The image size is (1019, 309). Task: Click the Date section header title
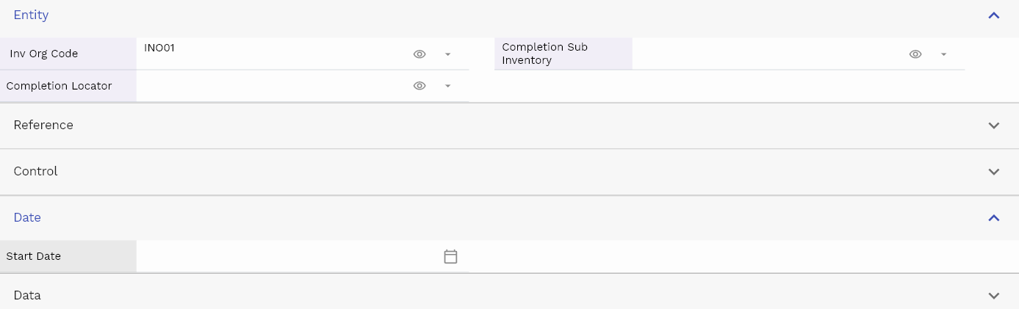(x=27, y=217)
